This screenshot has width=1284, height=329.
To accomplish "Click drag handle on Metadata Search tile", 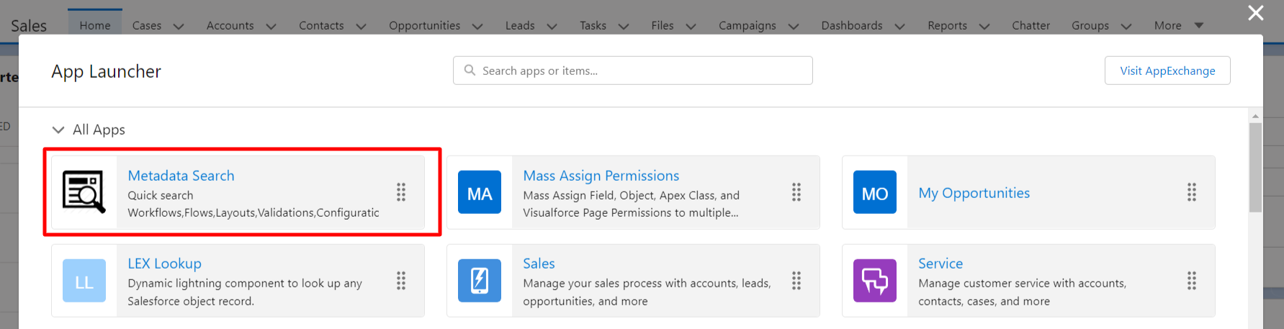I will click(401, 192).
